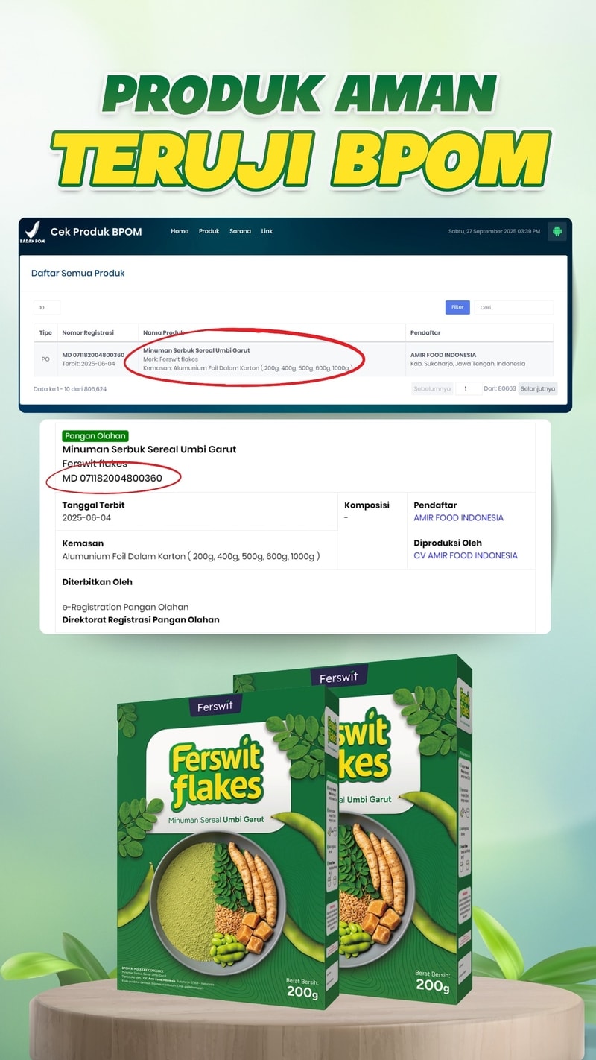596x1060 pixels.
Task: Go to the Sarana menu
Action: pos(240,231)
